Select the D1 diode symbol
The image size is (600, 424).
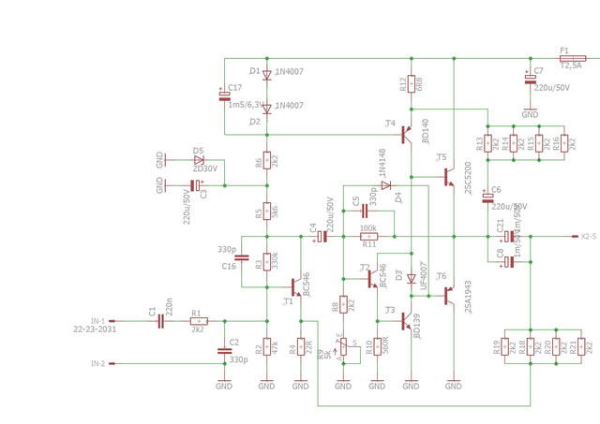(267, 75)
